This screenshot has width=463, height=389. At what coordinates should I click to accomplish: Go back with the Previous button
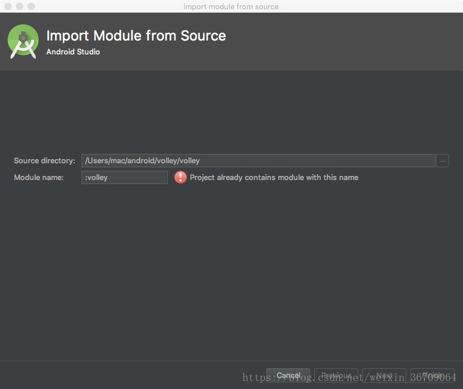click(336, 376)
